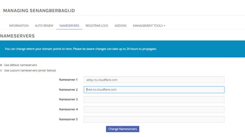Click the Nameserver 4 label
Viewport: 245px width, 137px height.
tap(68, 109)
